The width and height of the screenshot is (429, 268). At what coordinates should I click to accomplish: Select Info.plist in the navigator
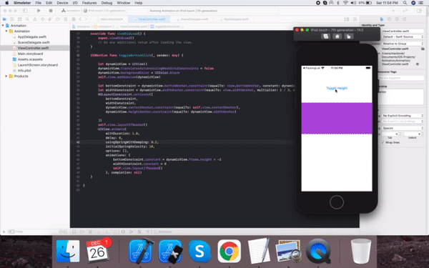click(24, 71)
